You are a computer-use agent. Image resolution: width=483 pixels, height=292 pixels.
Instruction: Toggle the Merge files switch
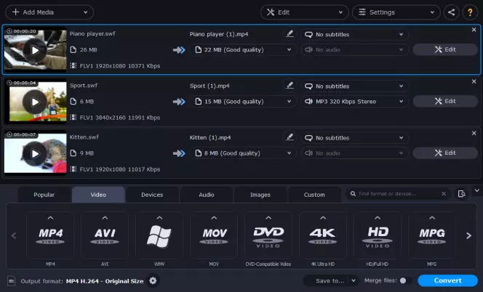click(405, 280)
